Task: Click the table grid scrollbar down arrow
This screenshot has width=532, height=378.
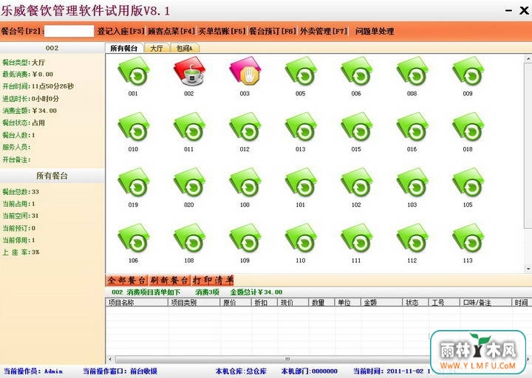Action: (x=528, y=269)
